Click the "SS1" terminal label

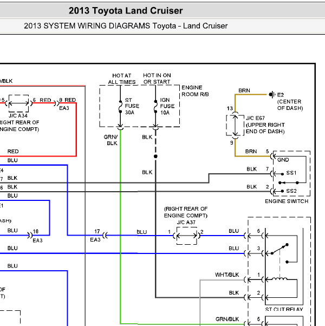pyautogui.click(x=291, y=173)
